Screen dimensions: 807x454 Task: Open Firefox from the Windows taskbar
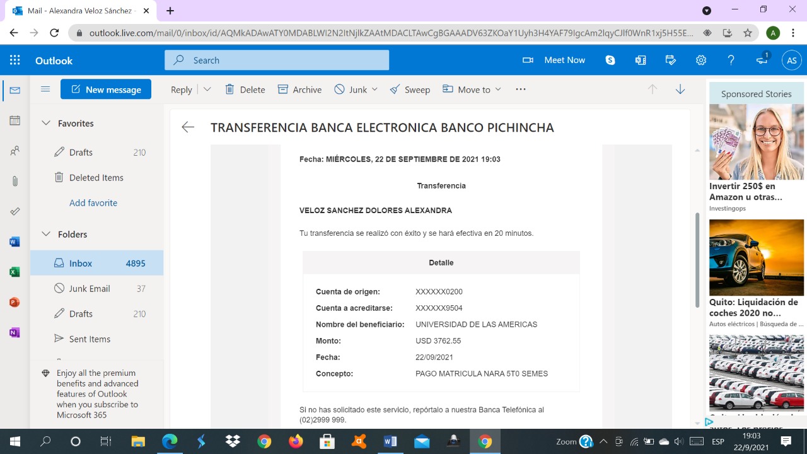pos(296,441)
